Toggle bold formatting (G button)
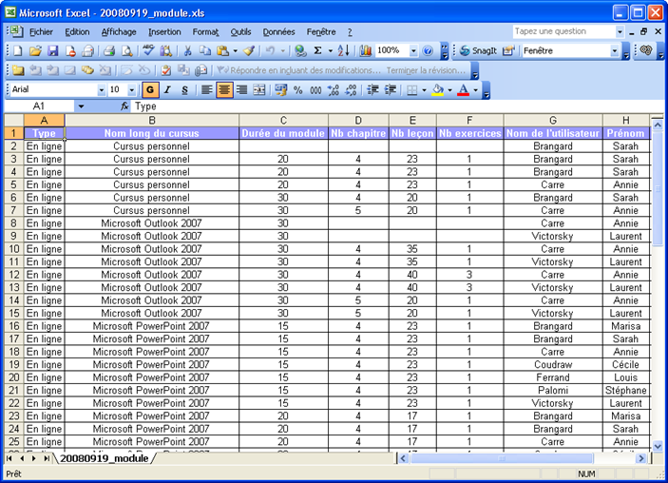The image size is (668, 483). 149,90
